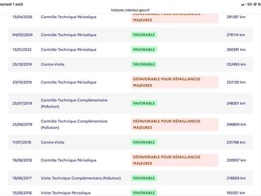This screenshot has height=196, width=261.
Task: Tap the histovec.interieur.gouv.fr address bar
Action: 130,10
